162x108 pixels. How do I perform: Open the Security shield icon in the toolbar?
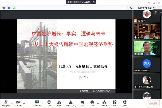49,103
